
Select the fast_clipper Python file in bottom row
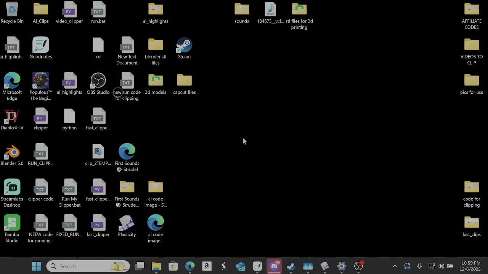(98, 226)
